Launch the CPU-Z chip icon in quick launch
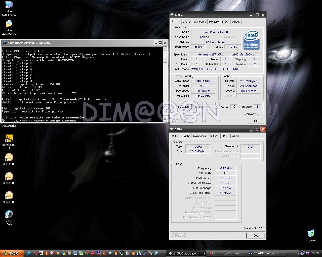 [110, 253]
